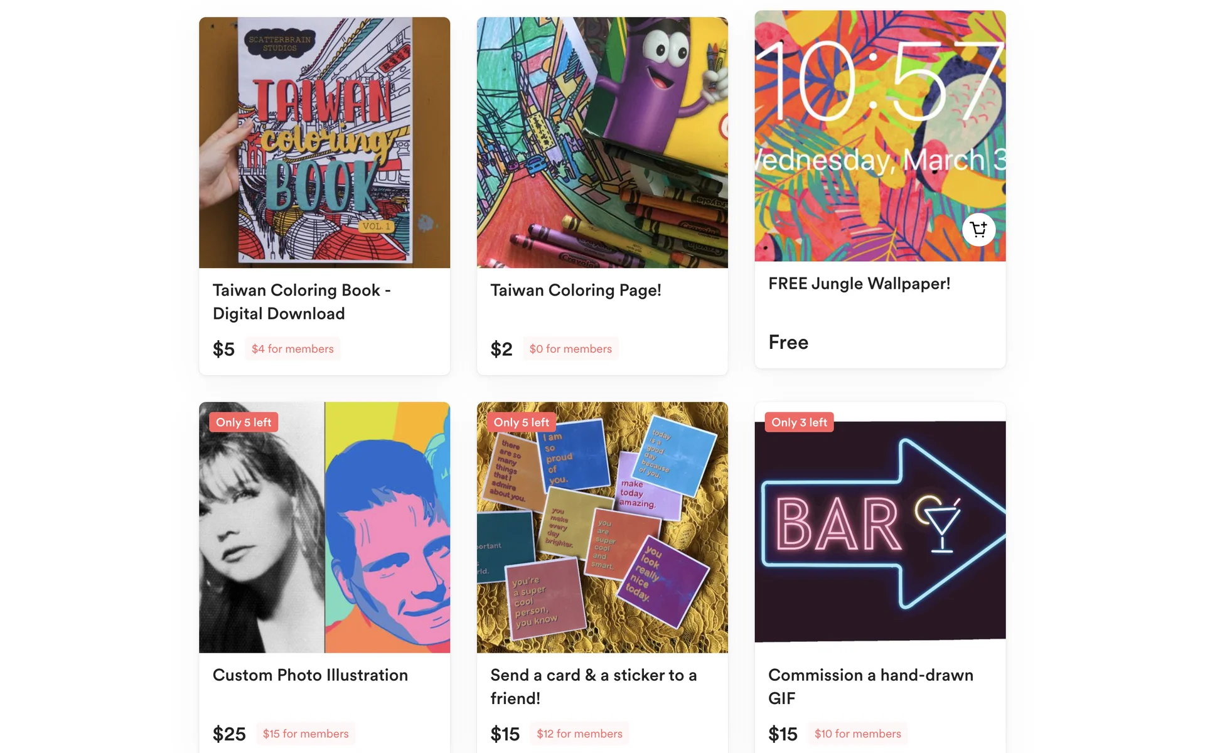
Task: Click the 'Only 3 left' stock badge
Action: coord(799,422)
